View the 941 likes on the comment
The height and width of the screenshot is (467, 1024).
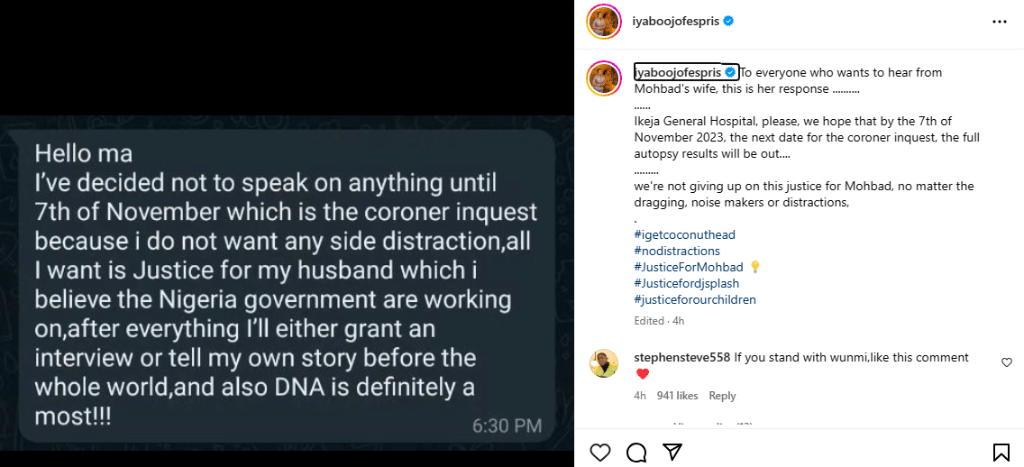[x=677, y=396]
